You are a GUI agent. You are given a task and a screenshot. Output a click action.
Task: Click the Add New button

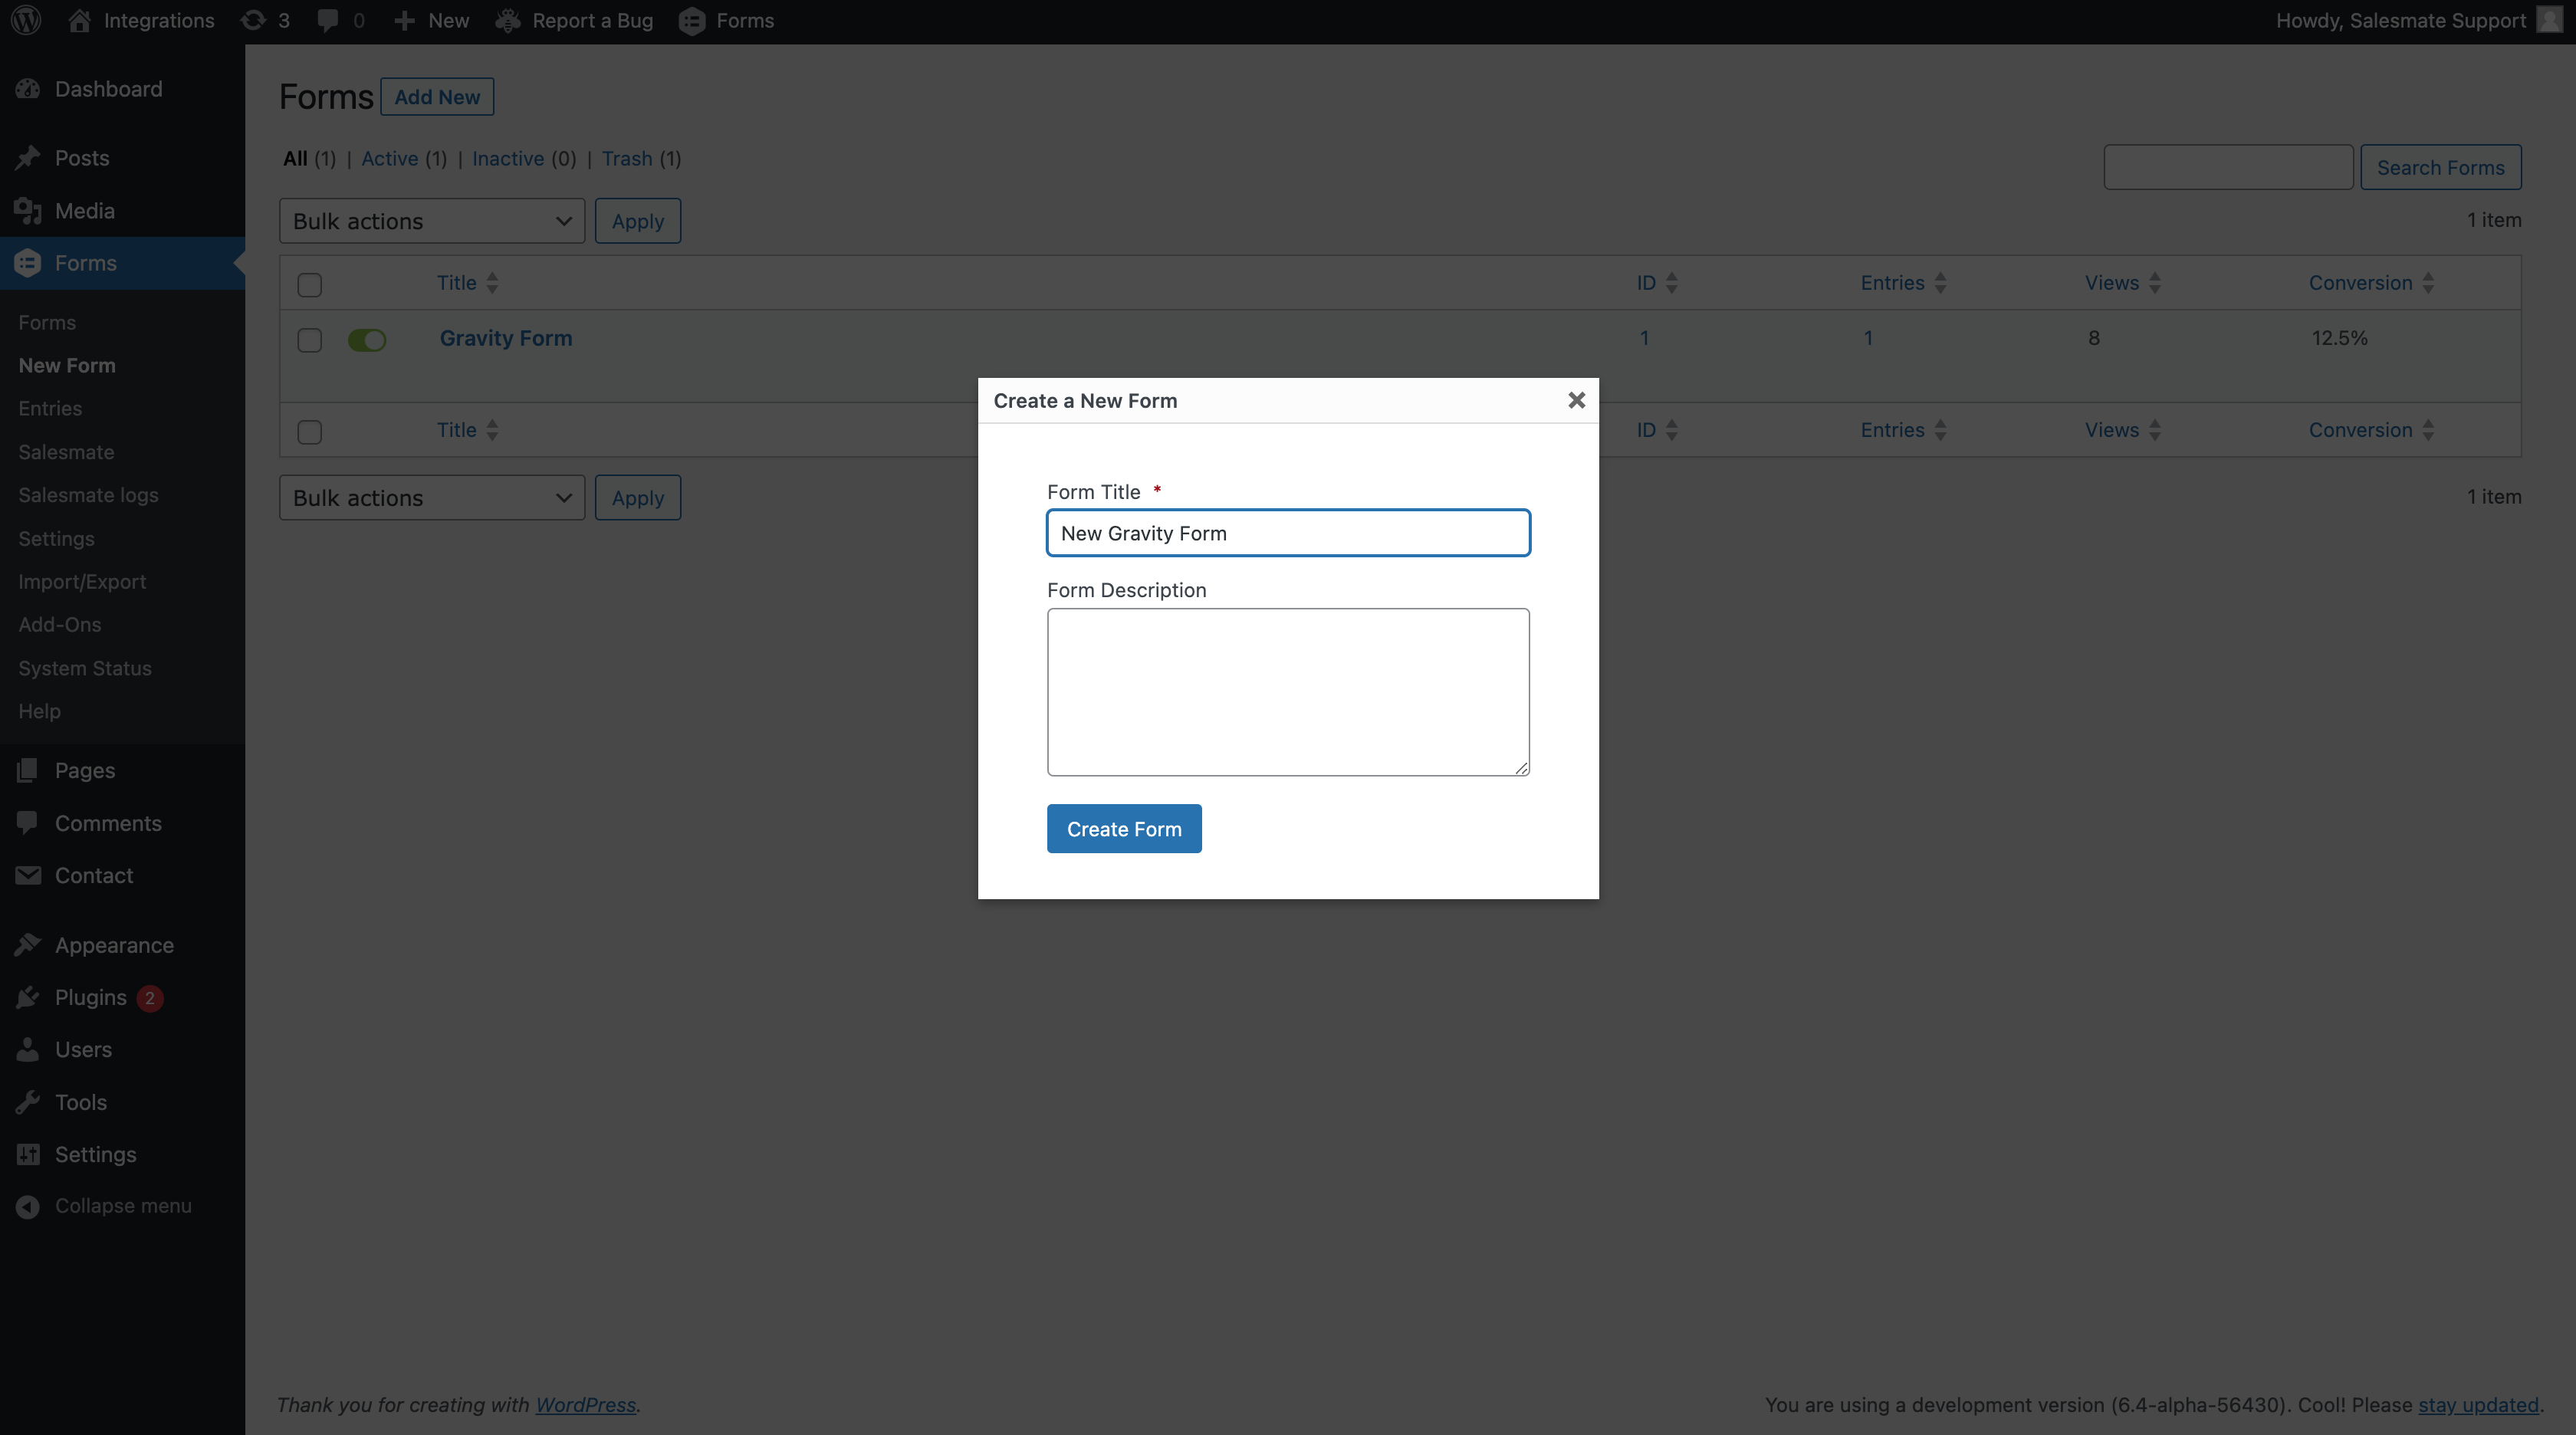click(x=437, y=97)
